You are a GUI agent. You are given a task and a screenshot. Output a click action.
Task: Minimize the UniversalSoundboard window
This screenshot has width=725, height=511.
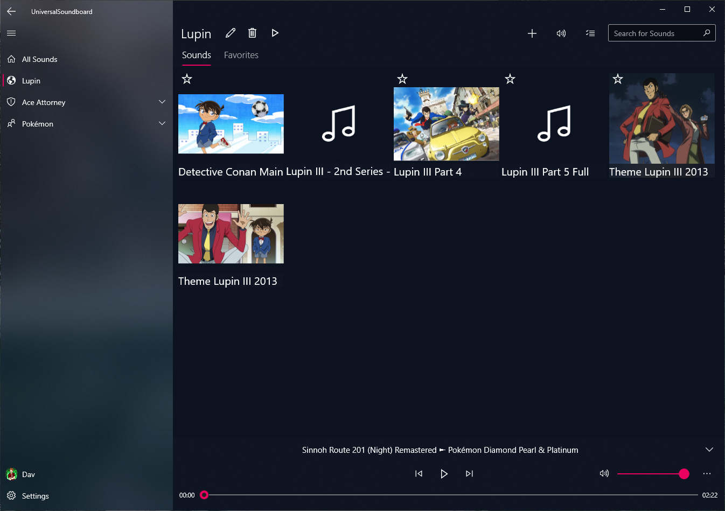663,9
